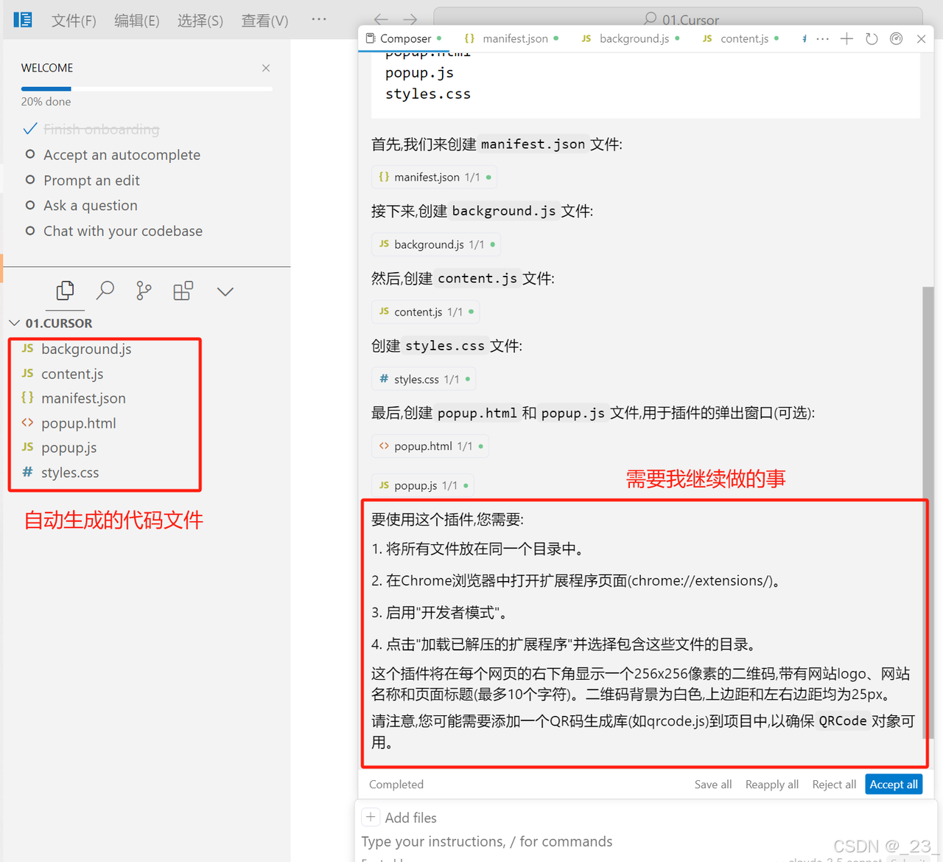Viewport: 943px width, 862px height.
Task: Click the reload history icon in Composer panel
Action: (872, 38)
